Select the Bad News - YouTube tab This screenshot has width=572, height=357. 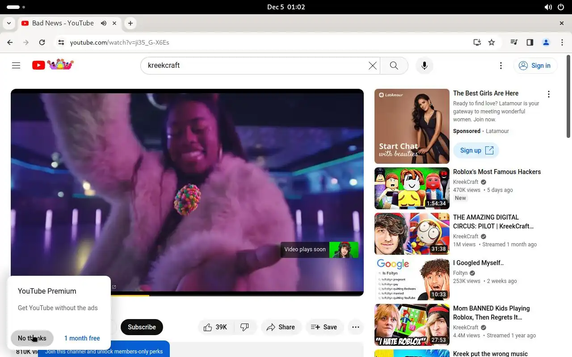click(63, 23)
